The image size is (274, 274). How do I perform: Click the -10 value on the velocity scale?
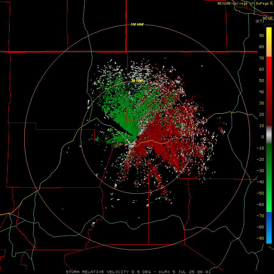coord(260,148)
